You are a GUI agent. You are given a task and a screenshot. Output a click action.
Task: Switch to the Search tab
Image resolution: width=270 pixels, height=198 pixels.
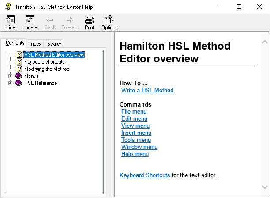coord(55,44)
